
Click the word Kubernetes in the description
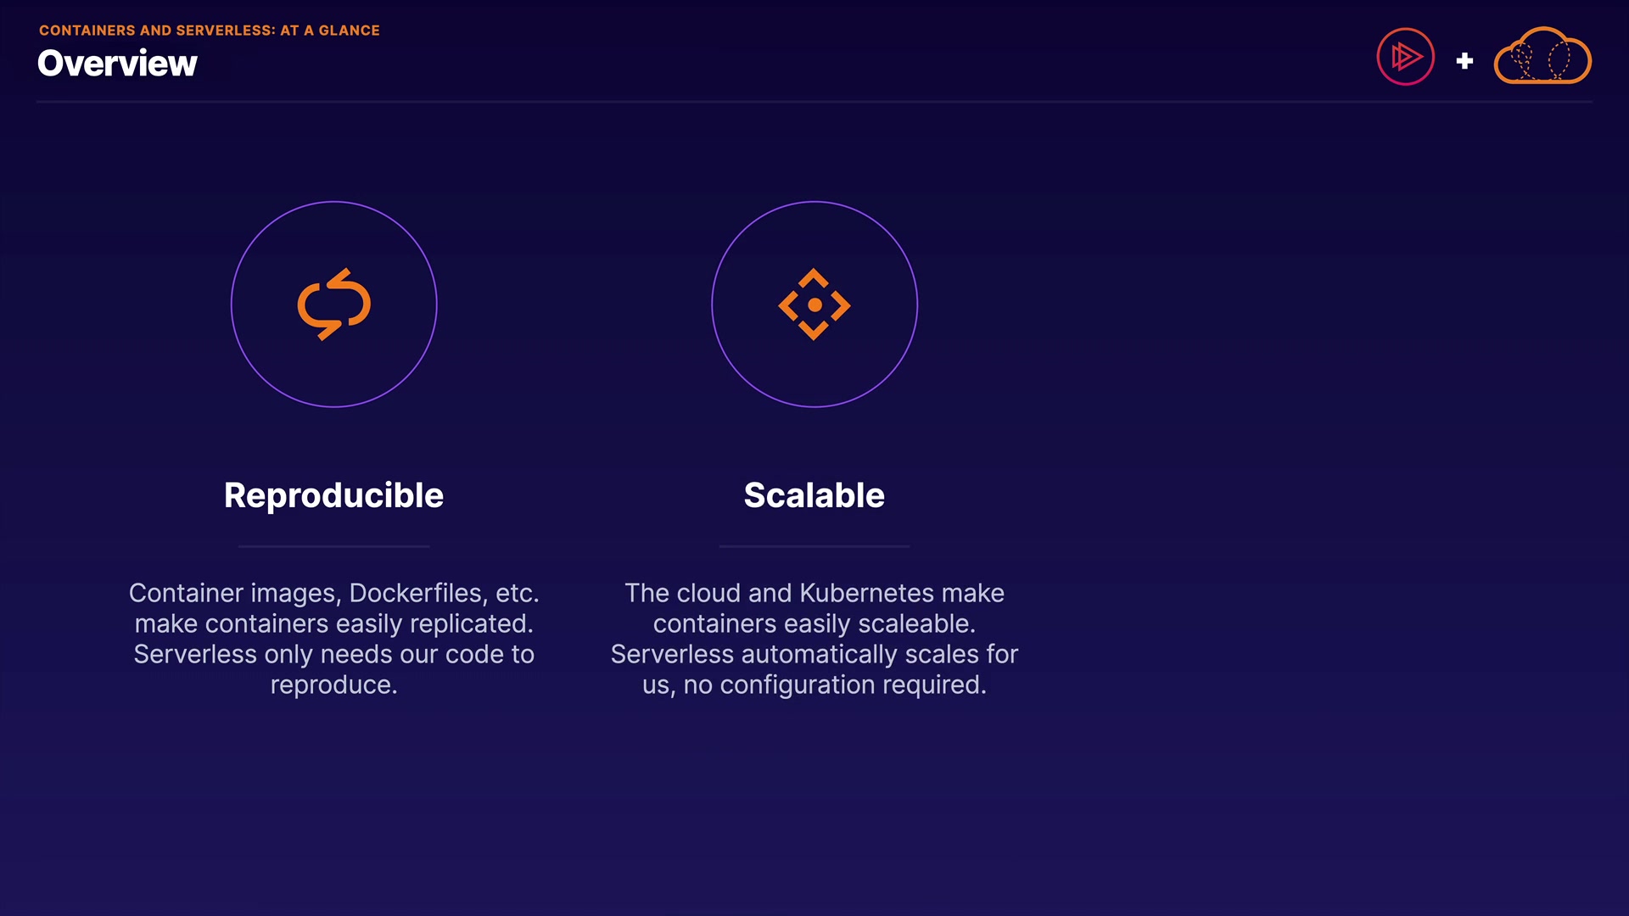click(866, 593)
